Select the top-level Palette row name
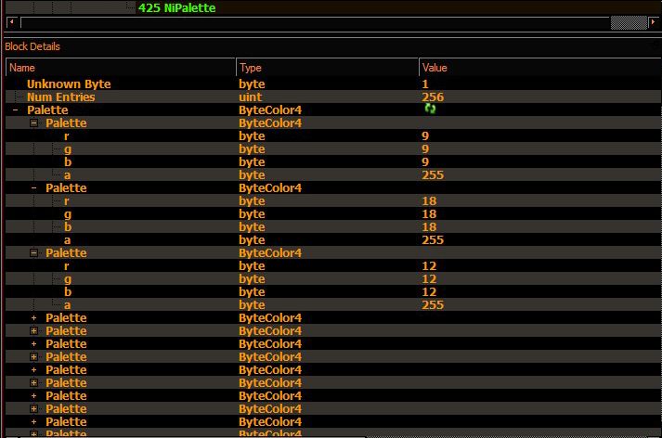This screenshot has width=662, height=438. [x=47, y=110]
